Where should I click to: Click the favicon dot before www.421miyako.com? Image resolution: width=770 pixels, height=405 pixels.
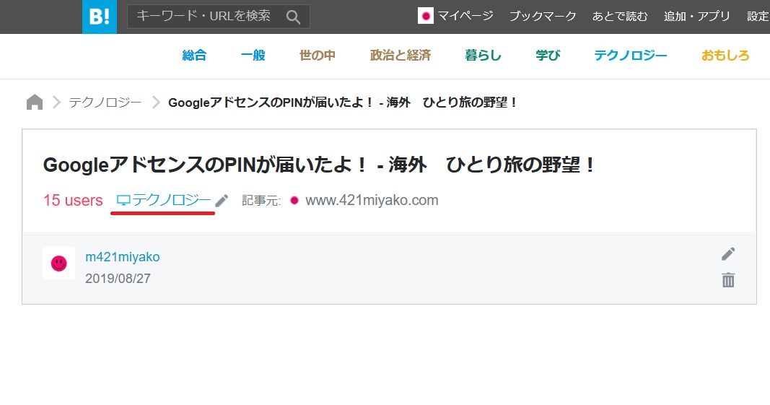click(294, 200)
